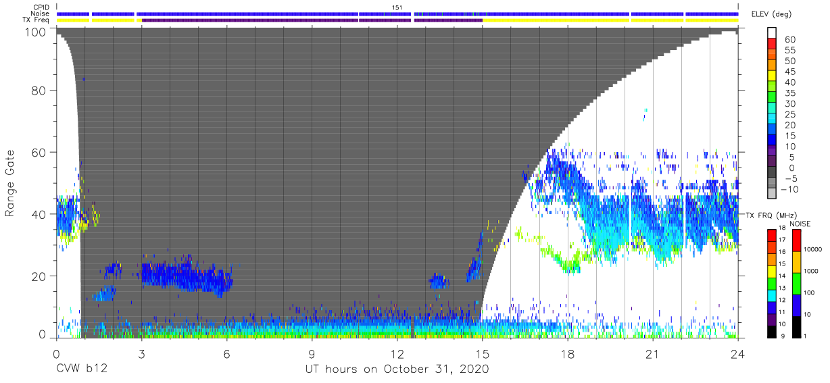Click the hour 15 tick label on time axis

pos(482,354)
